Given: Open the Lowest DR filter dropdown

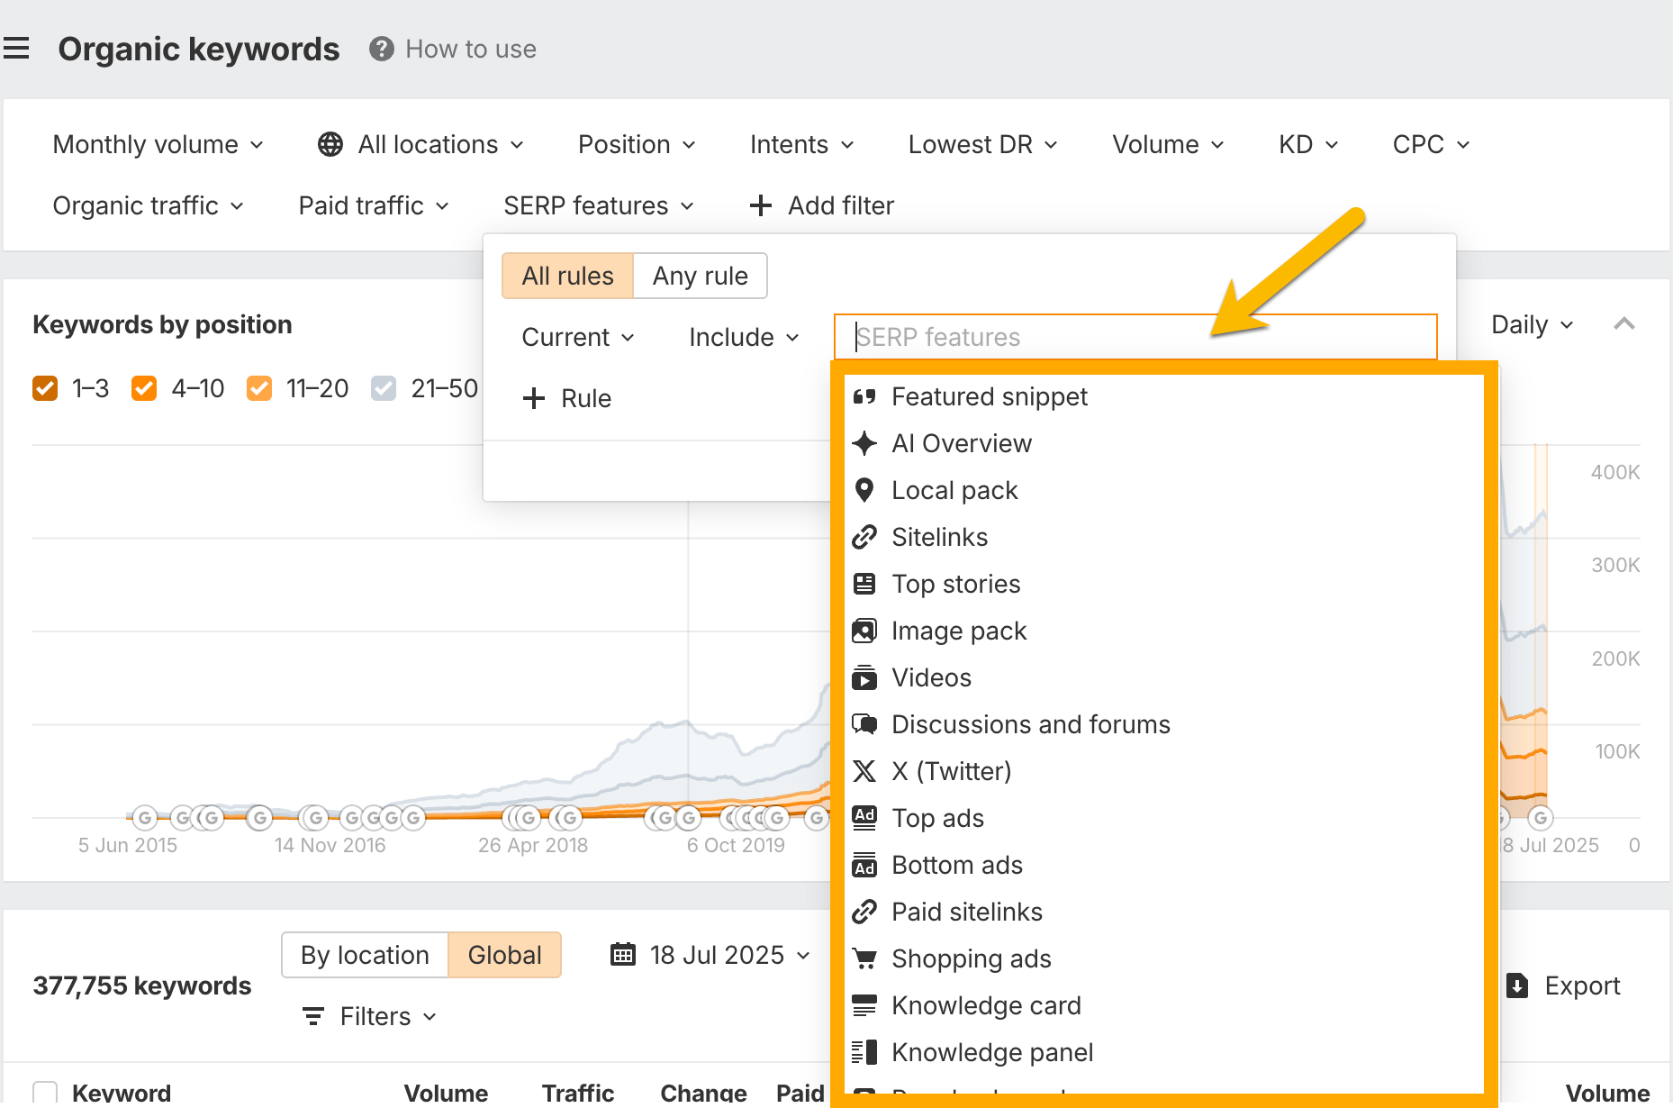Looking at the screenshot, I should pyautogui.click(x=981, y=143).
